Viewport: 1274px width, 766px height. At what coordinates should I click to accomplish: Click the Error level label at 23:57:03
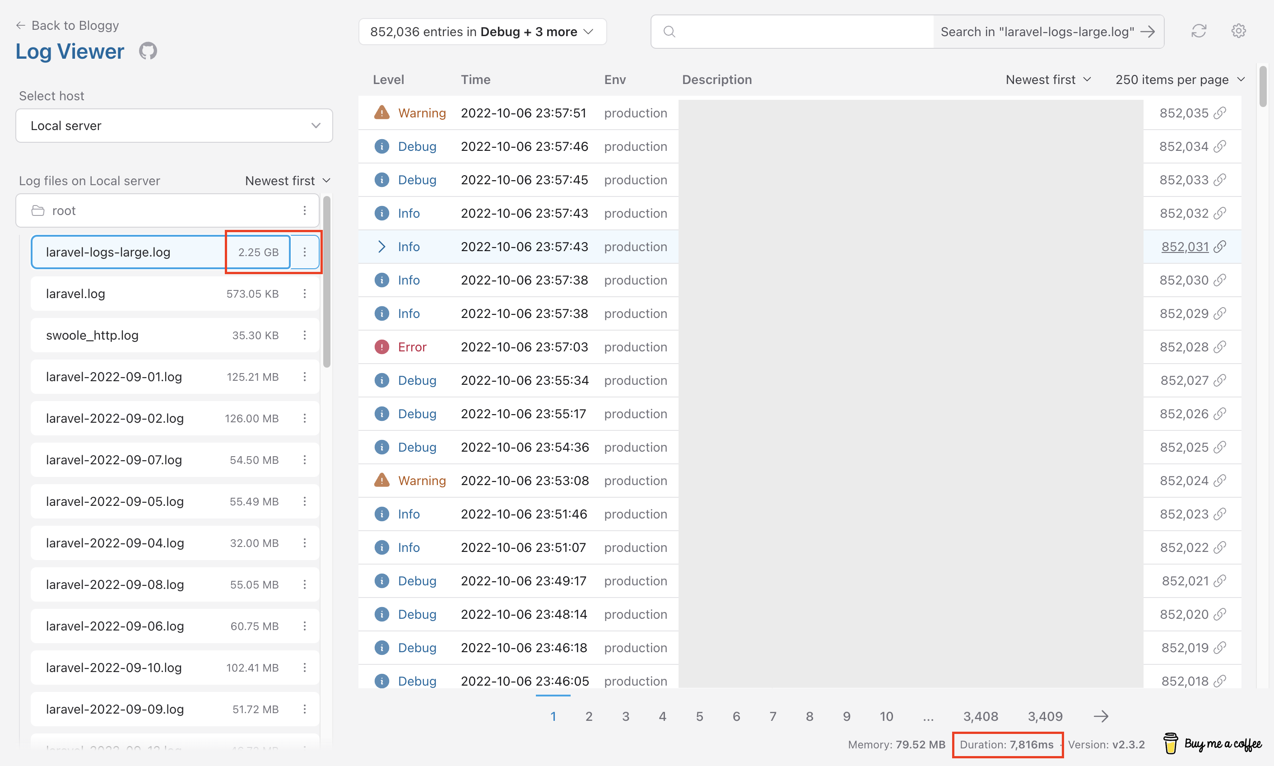[412, 347]
